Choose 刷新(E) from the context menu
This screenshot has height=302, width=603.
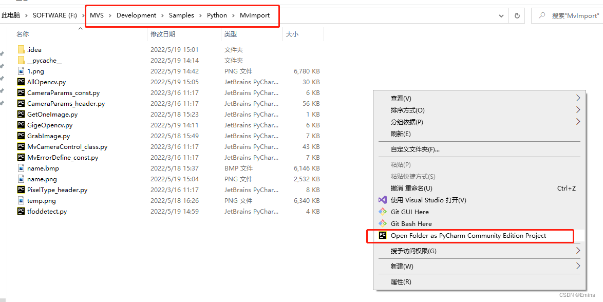coord(480,134)
